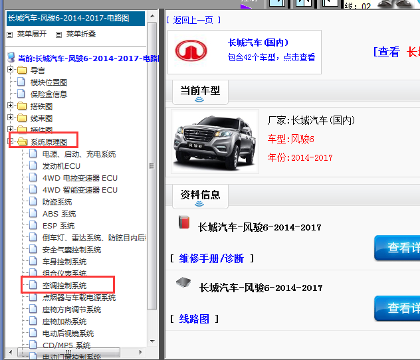Expand the 导言 tree node

(x=10, y=70)
